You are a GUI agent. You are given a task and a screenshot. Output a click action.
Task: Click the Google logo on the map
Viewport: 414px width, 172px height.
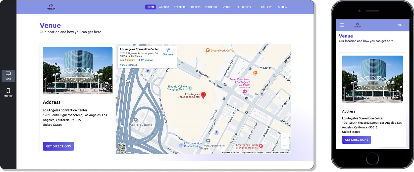203,148
